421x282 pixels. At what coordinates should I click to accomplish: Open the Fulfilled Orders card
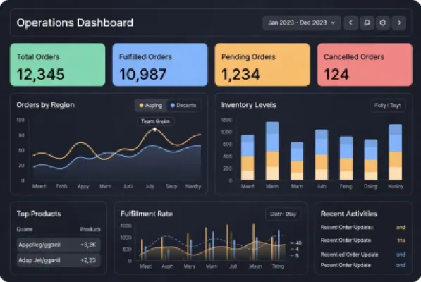(x=160, y=65)
